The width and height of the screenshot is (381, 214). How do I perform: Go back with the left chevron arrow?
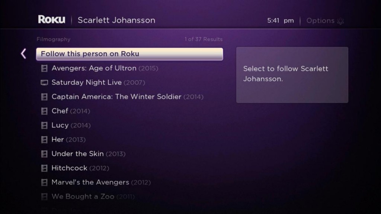pyautogui.click(x=23, y=54)
